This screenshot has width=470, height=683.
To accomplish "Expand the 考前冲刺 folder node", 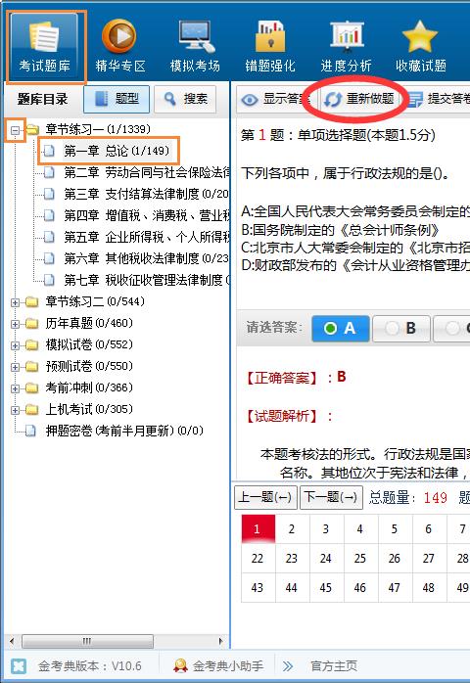I will (x=16, y=388).
